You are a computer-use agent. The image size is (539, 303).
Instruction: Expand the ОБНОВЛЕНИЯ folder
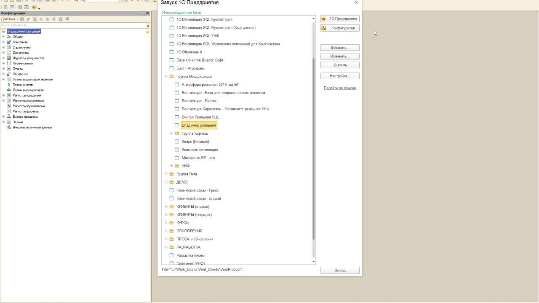coord(166,231)
